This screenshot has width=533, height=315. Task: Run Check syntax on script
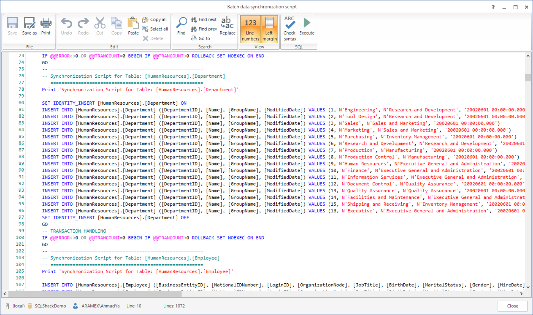click(290, 29)
